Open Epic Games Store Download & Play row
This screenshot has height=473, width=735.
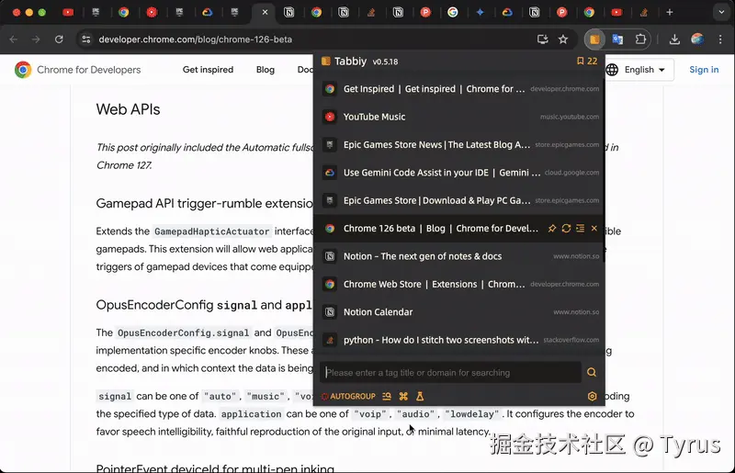pos(459,200)
